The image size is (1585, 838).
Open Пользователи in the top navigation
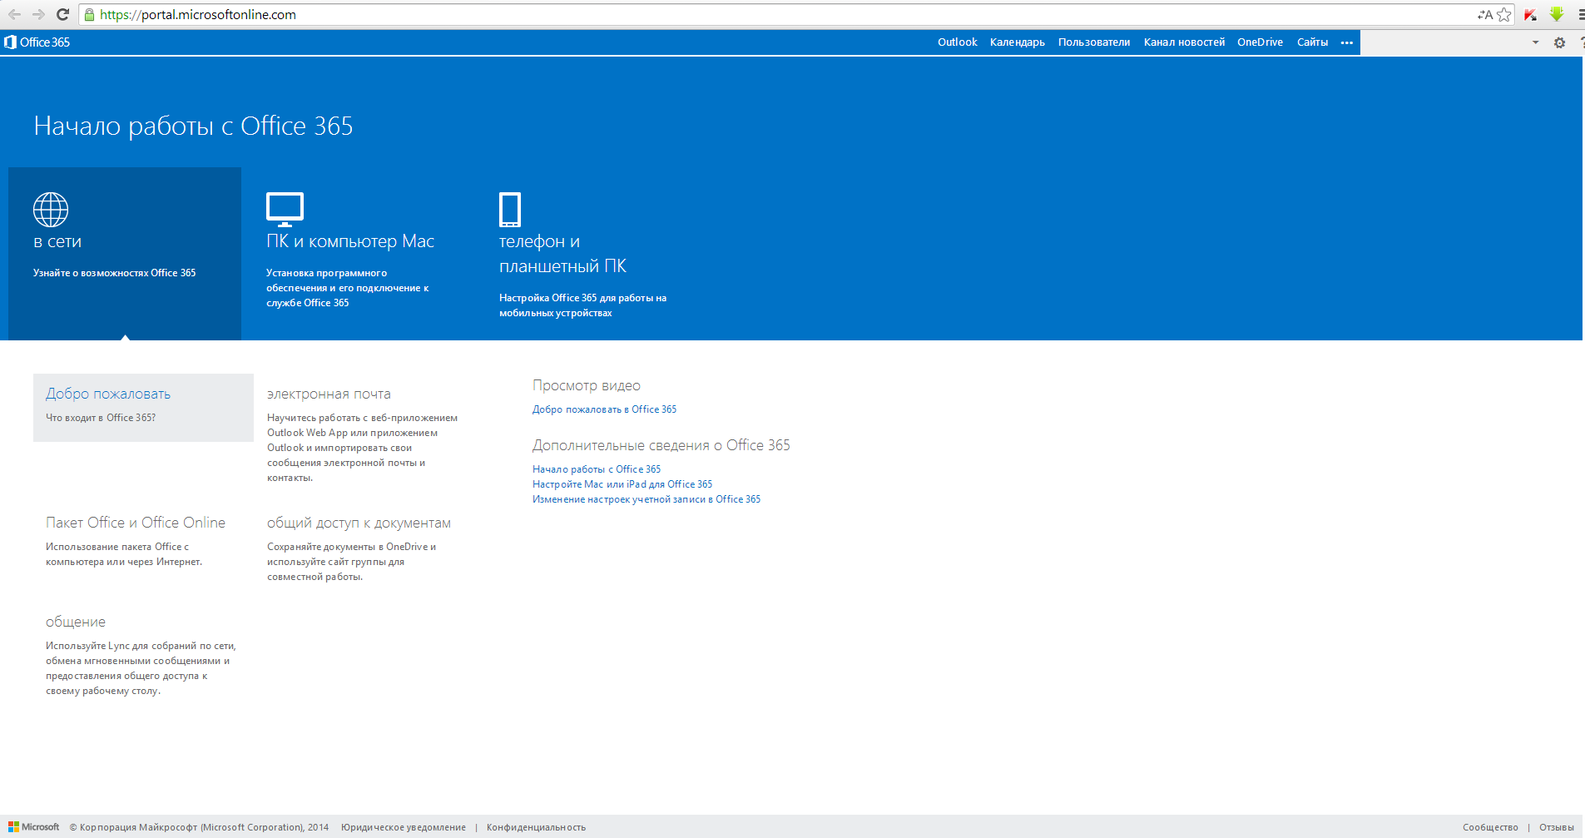point(1094,42)
